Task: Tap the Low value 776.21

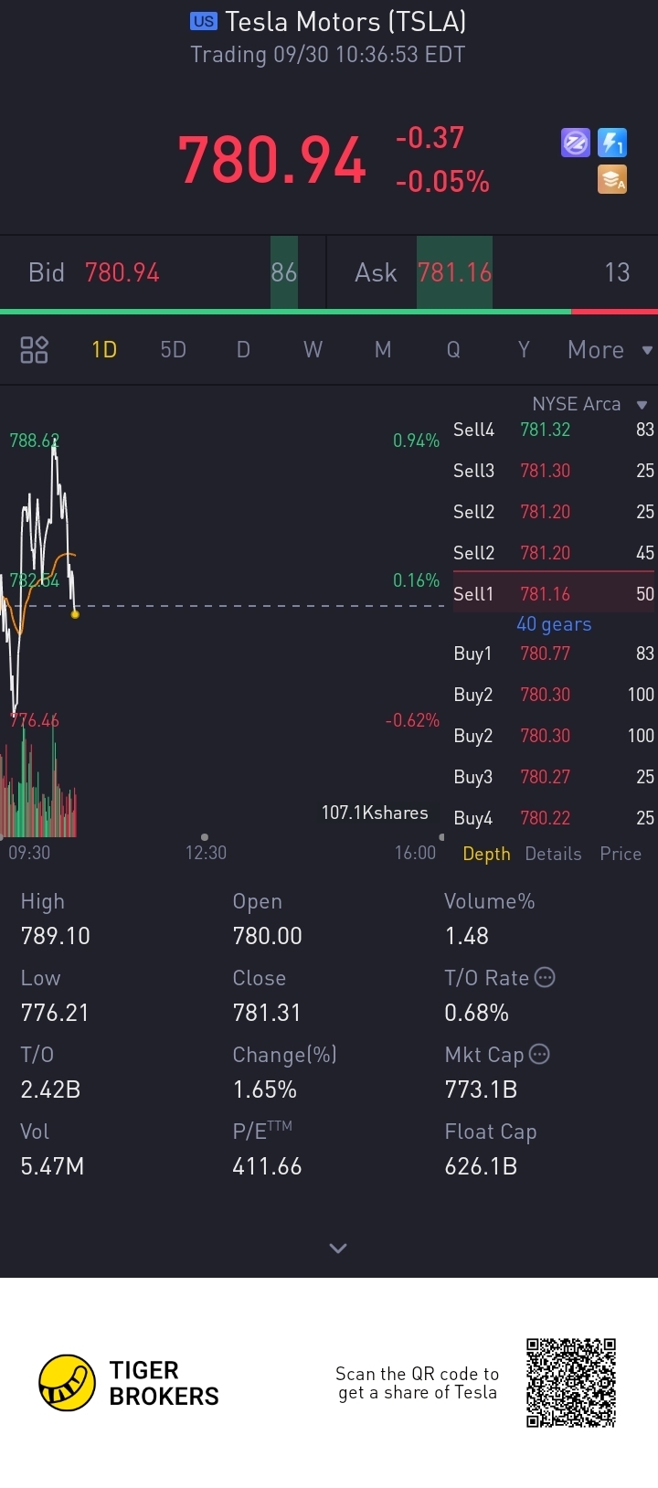Action: 56,1013
